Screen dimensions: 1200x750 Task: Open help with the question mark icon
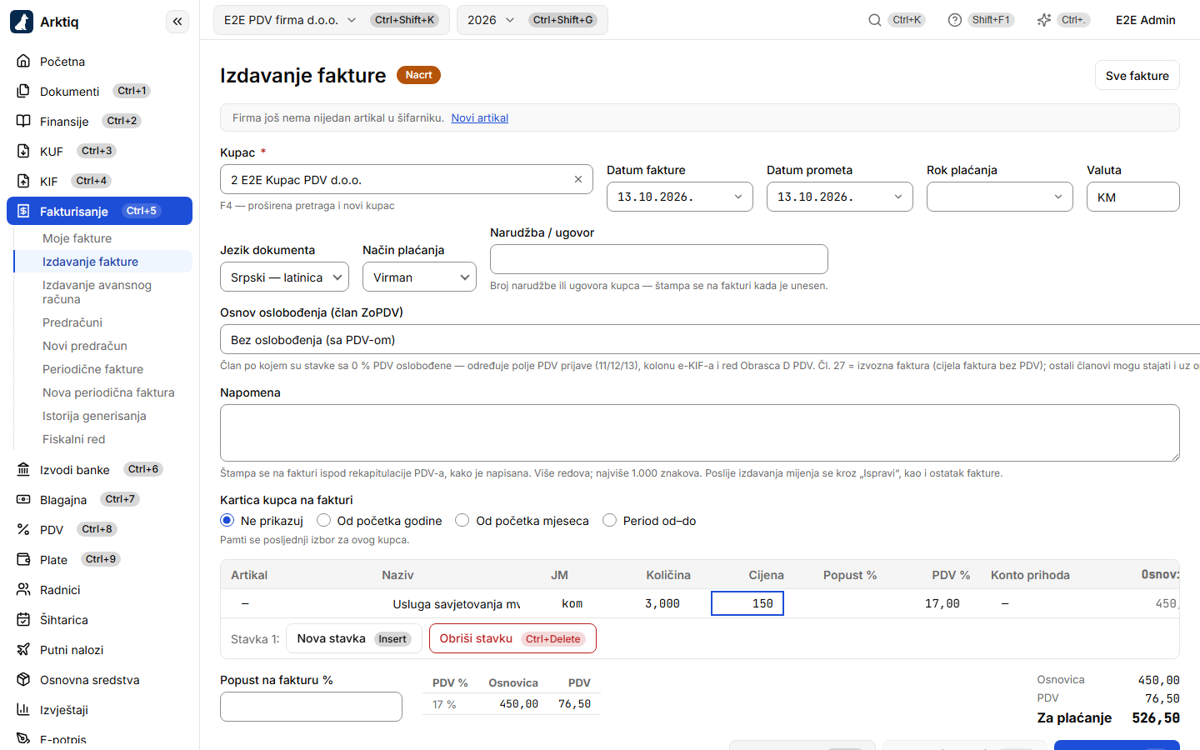[955, 20]
